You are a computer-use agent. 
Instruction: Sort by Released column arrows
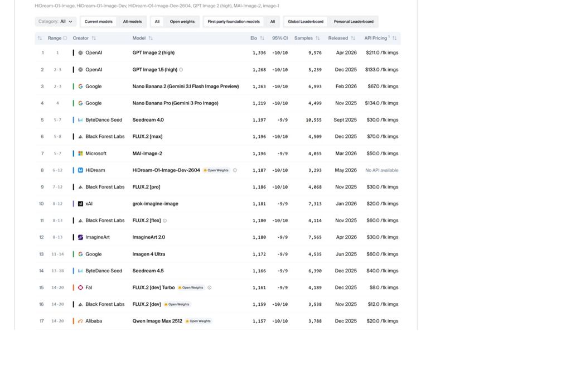pos(352,38)
